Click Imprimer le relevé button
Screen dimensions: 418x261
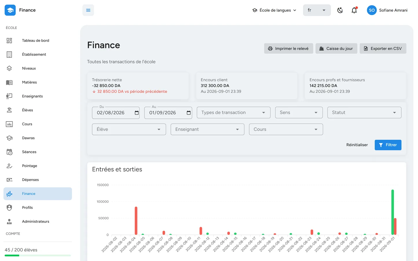[x=289, y=48]
